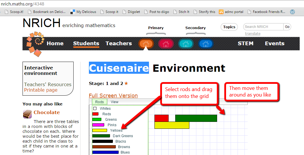This screenshot has width=304, height=155.
Task: Open the Full Screen Version link
Action: pyautogui.click(x=113, y=96)
